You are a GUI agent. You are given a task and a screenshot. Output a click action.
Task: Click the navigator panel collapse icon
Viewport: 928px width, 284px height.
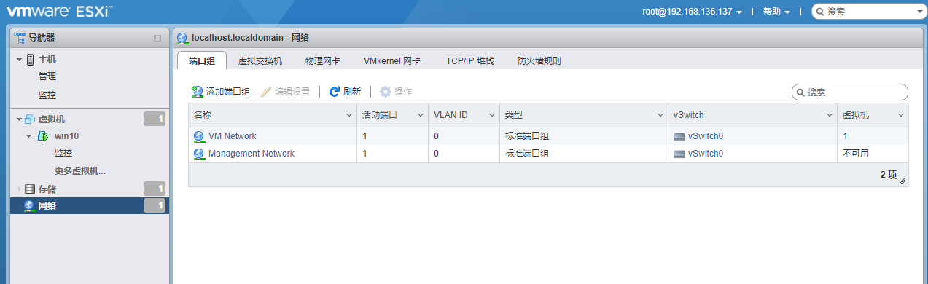point(157,38)
